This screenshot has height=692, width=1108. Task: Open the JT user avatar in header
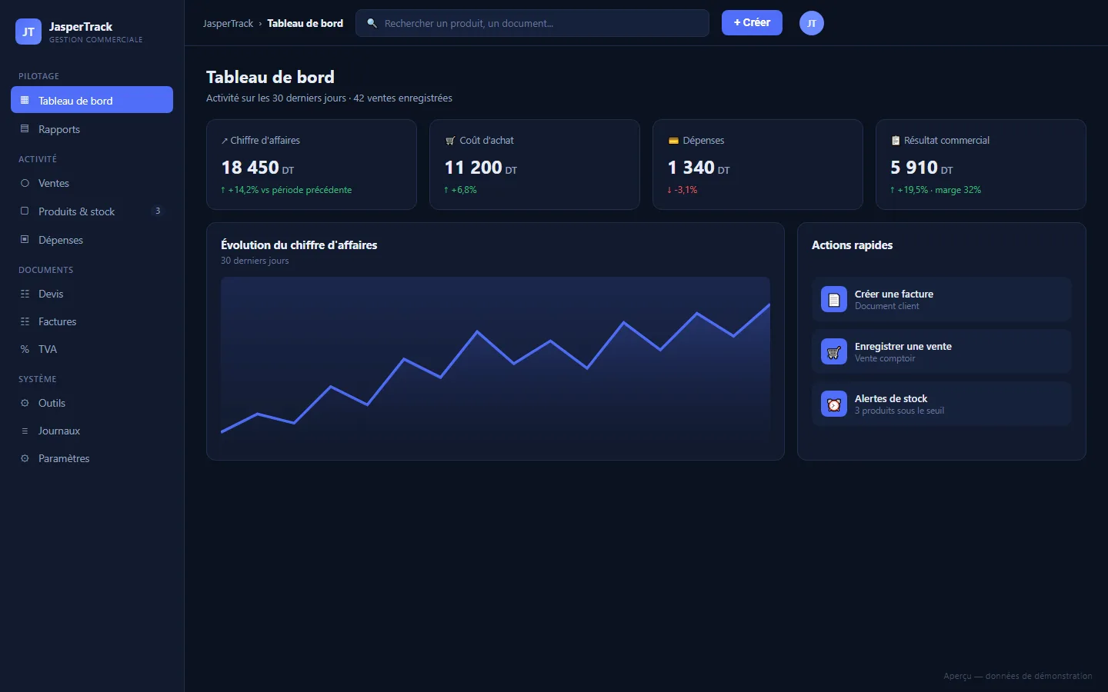[x=812, y=23]
